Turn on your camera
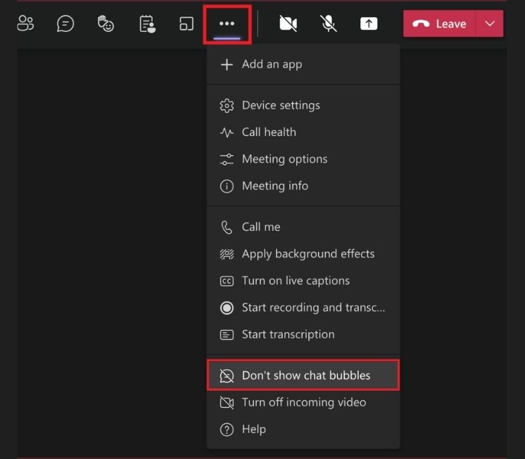The height and width of the screenshot is (459, 525). pyautogui.click(x=287, y=23)
